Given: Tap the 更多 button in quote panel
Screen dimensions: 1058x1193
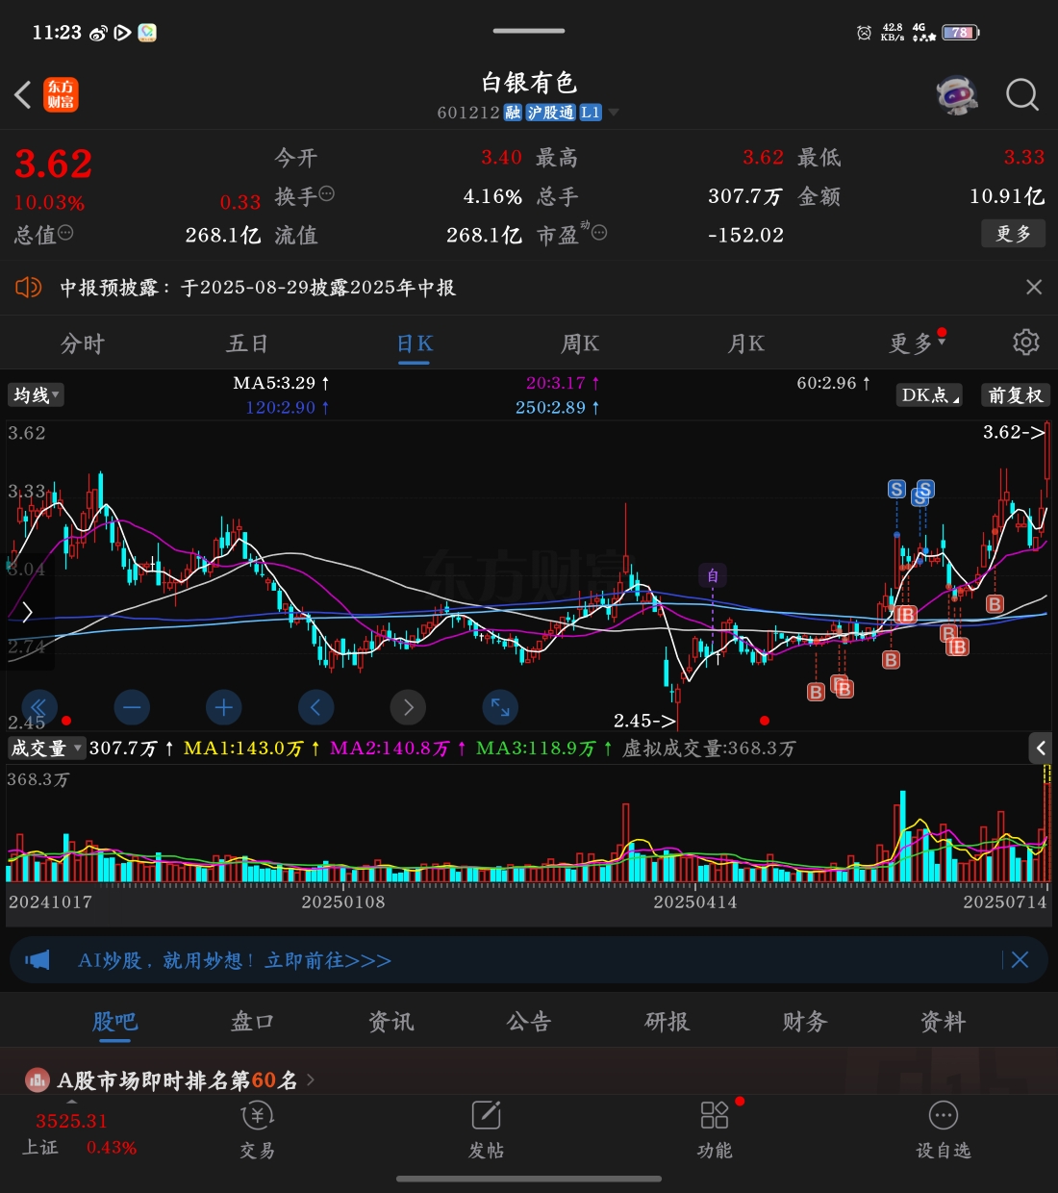Looking at the screenshot, I should tap(1014, 234).
